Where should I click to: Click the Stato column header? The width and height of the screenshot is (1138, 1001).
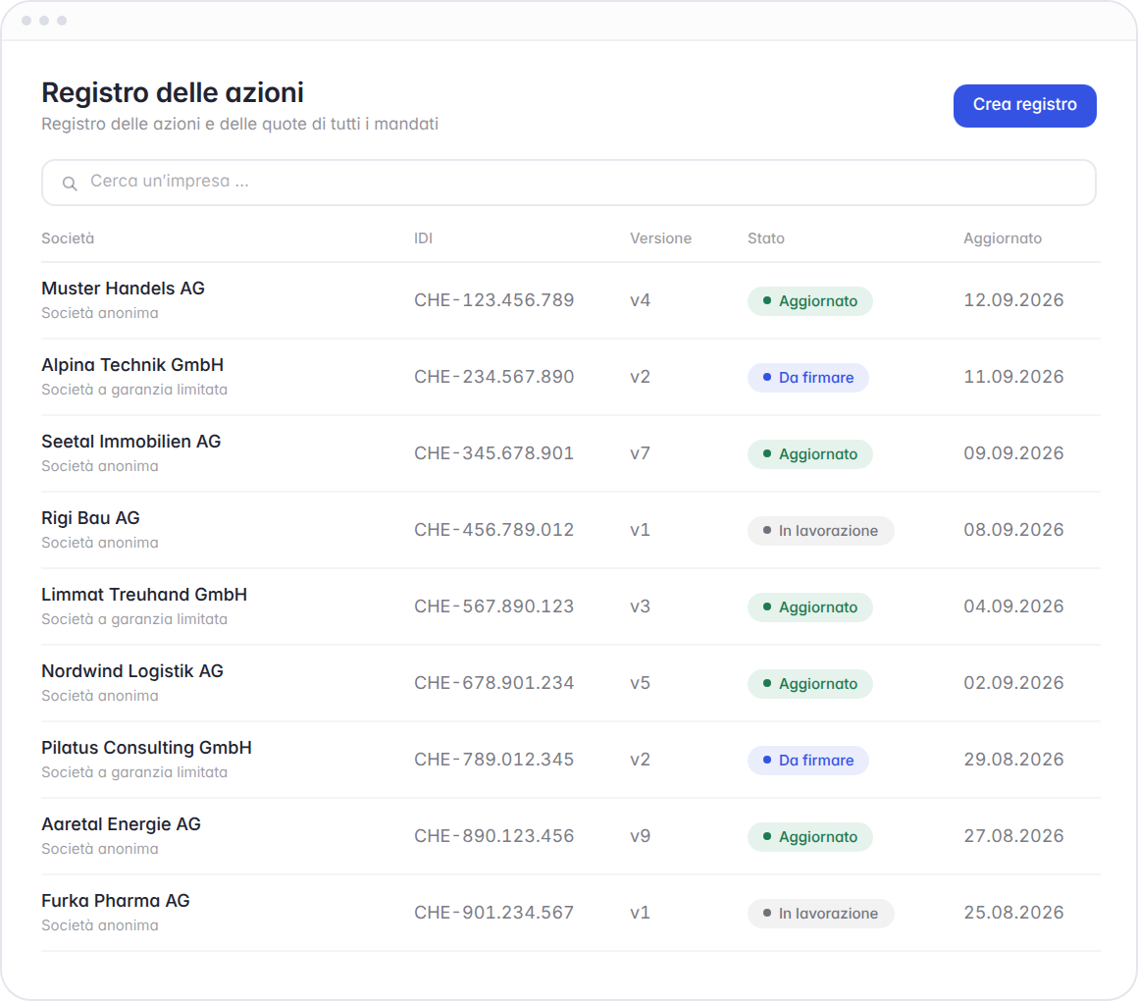pos(765,238)
